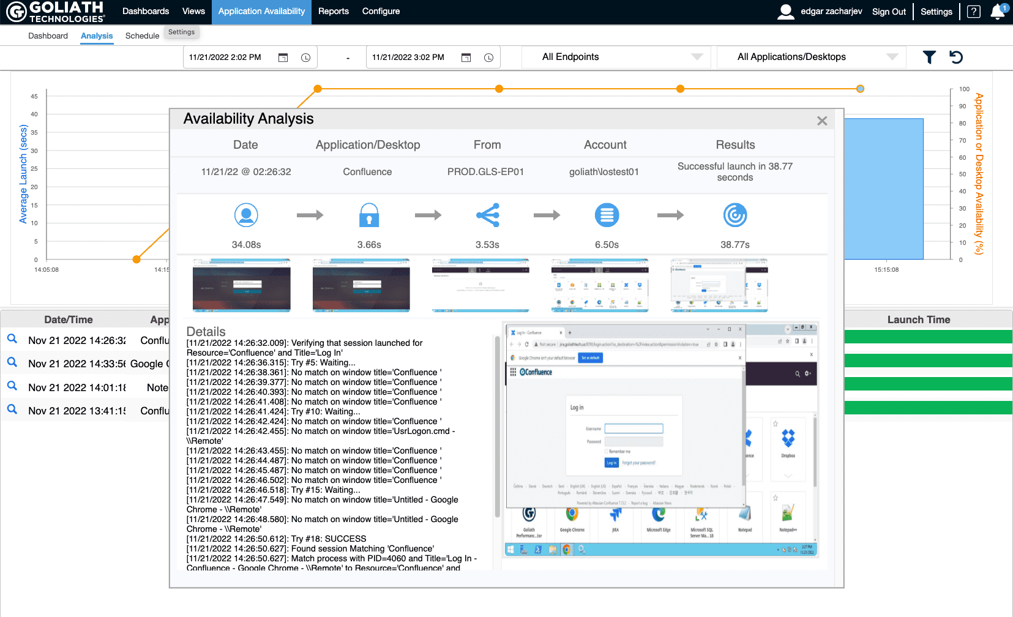Expand the All Applications/Desktops dropdown
This screenshot has width=1013, height=617.
[811, 57]
